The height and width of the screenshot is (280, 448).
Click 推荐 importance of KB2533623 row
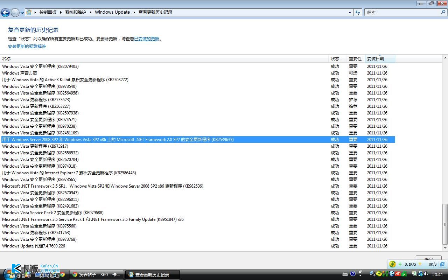click(x=353, y=100)
